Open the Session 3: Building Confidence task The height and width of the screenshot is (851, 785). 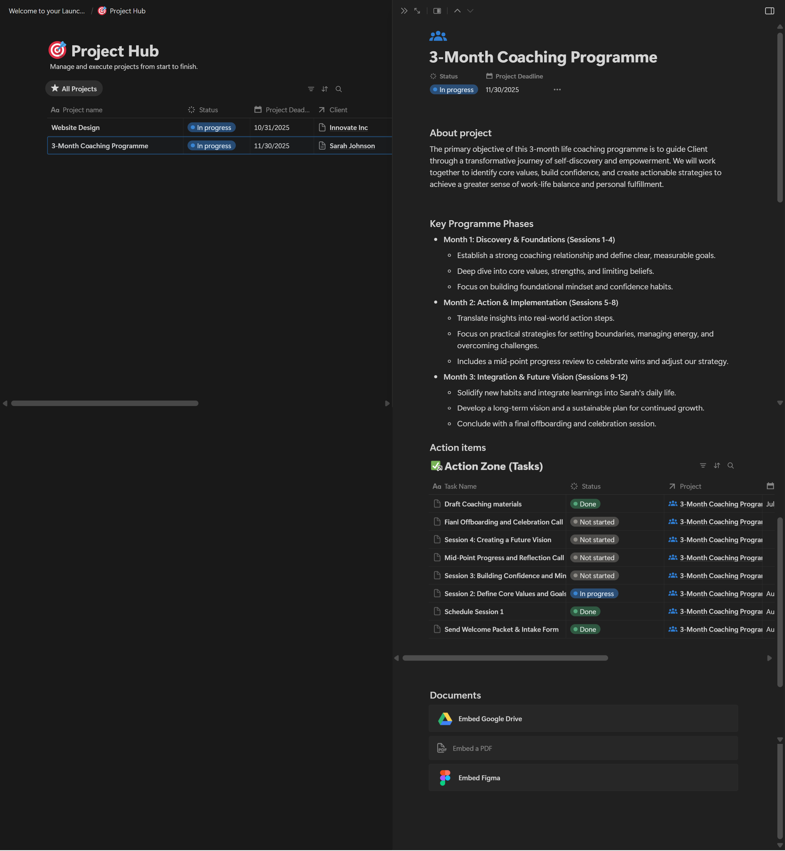pyautogui.click(x=505, y=576)
